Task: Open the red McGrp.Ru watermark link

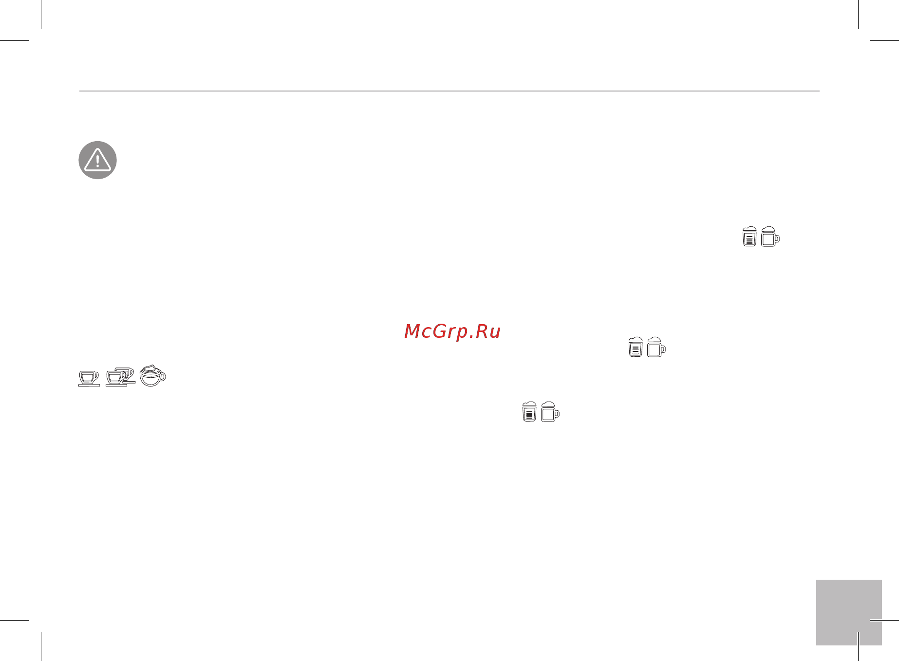Action: [x=452, y=331]
